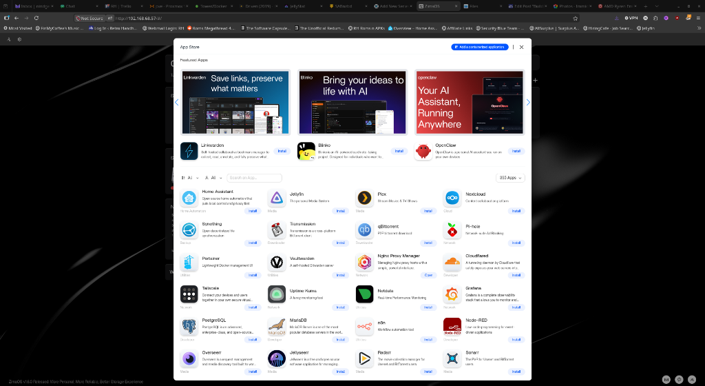
Task: Select the Nginx Proxy Manager icon
Action: pyautogui.click(x=364, y=263)
